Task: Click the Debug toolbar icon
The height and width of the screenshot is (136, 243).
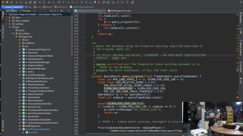Action: click(73, 2)
